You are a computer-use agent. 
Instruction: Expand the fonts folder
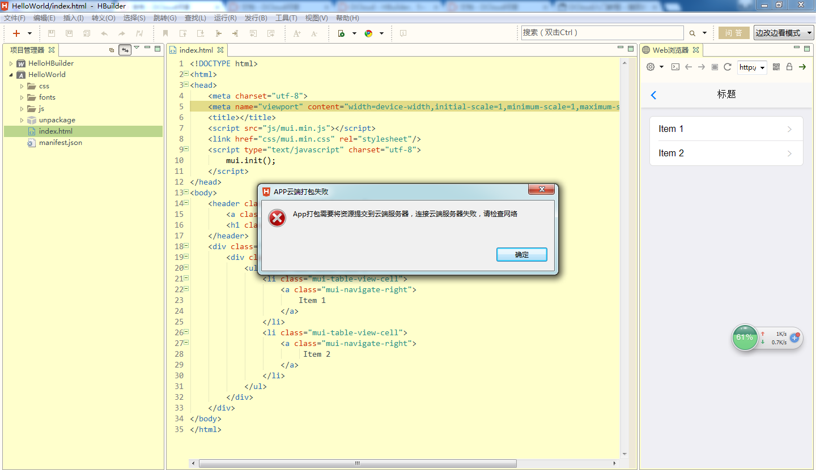click(x=22, y=97)
